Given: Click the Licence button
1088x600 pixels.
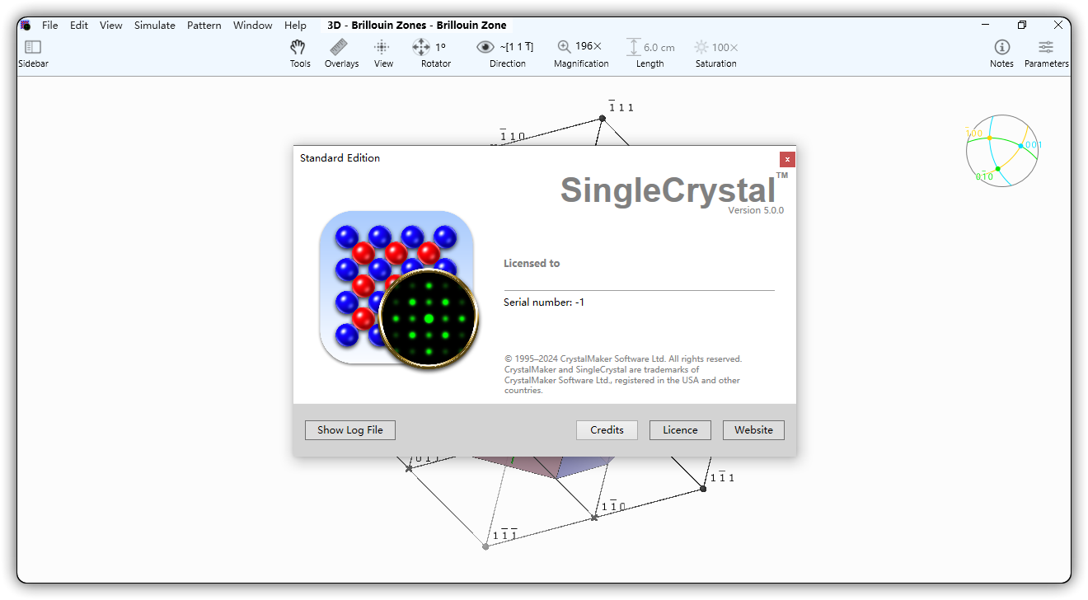Looking at the screenshot, I should [680, 429].
